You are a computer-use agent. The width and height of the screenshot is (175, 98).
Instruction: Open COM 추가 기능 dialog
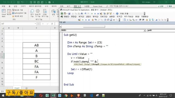coord(45,13)
